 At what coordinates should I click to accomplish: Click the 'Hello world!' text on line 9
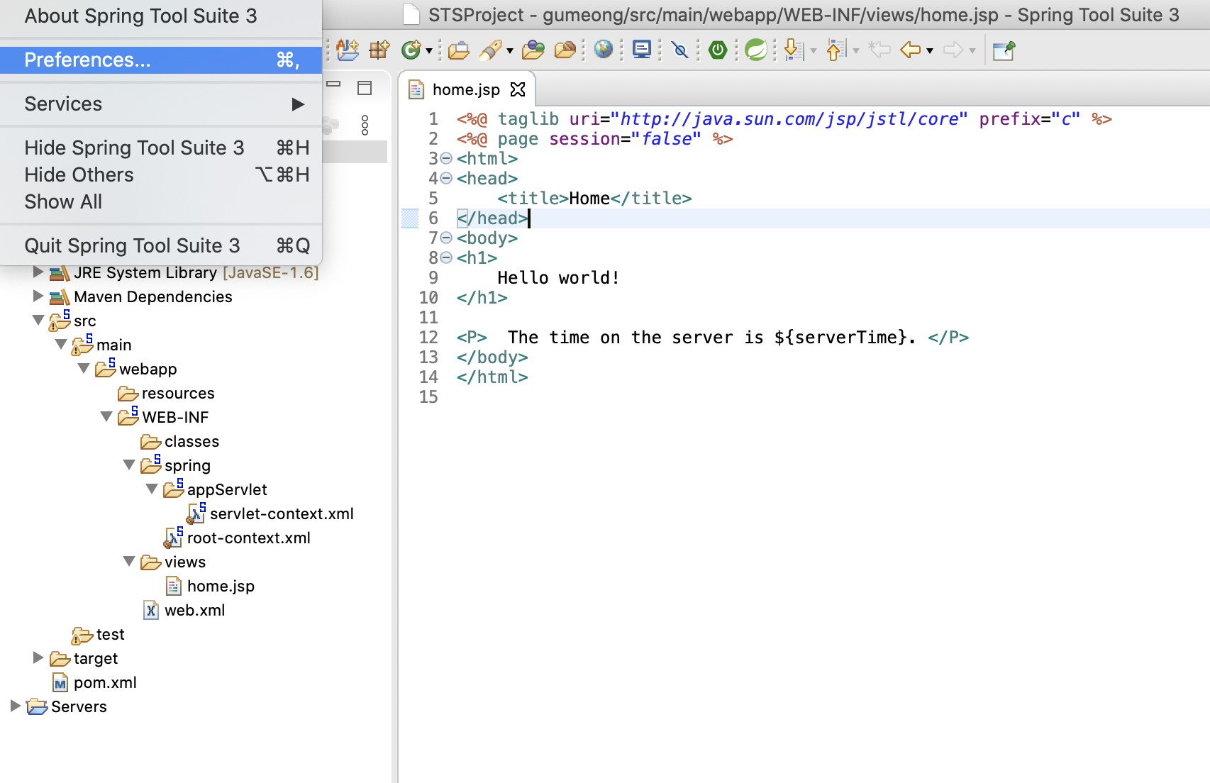click(x=558, y=277)
